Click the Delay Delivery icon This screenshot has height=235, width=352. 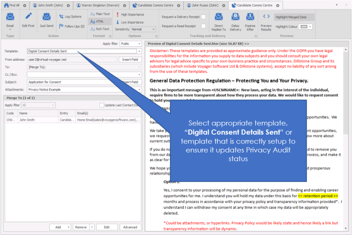coord(235,18)
